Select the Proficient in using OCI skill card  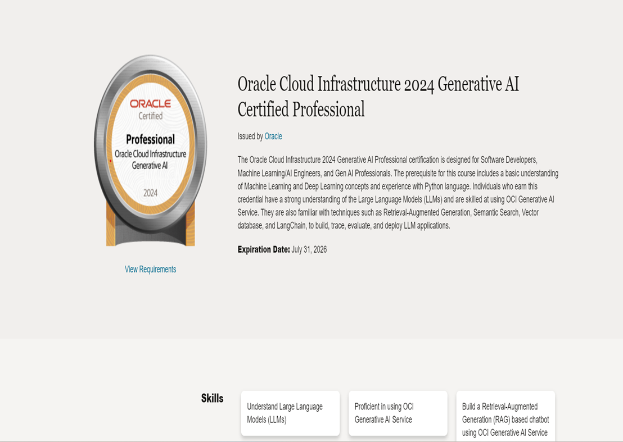398,413
